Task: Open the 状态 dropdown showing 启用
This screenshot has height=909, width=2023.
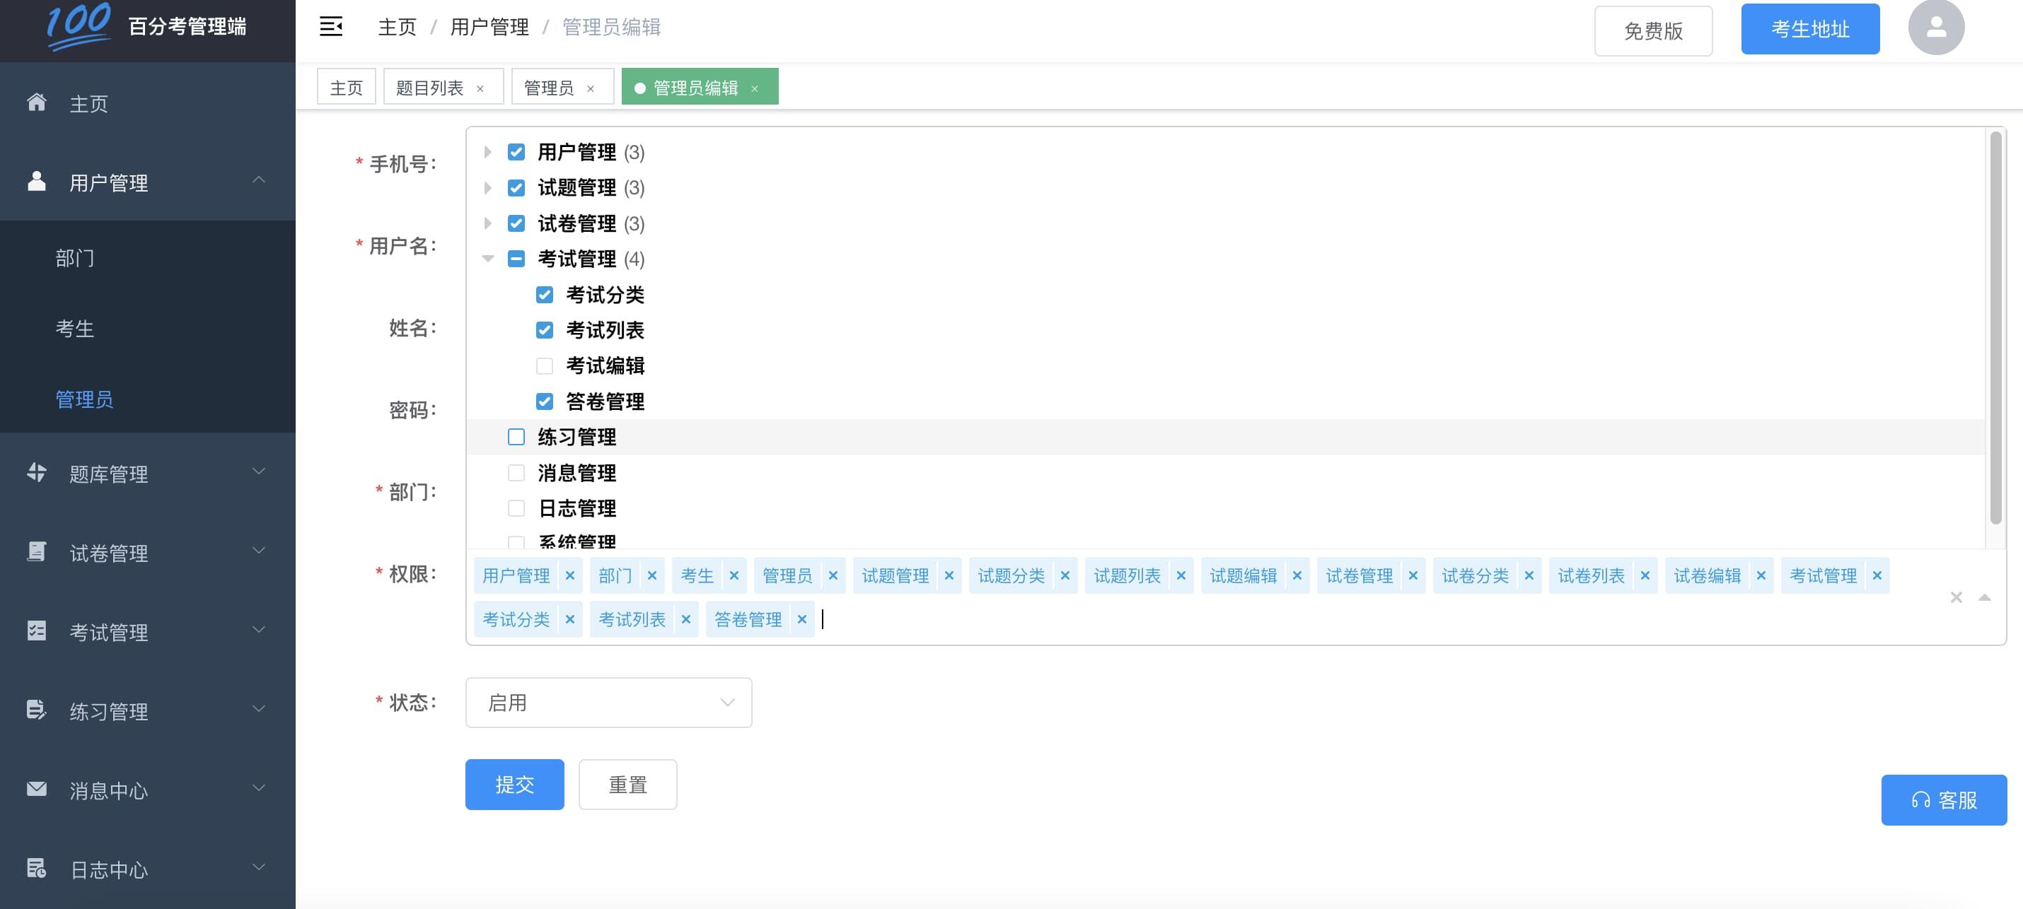Action: coord(608,702)
